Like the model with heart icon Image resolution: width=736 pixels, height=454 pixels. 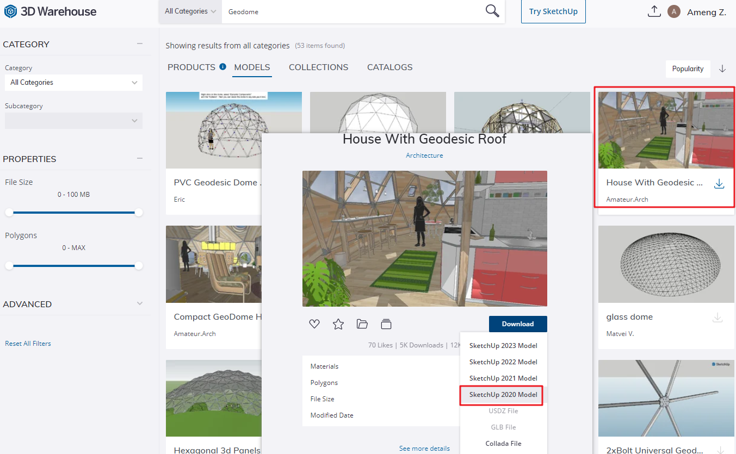pos(314,324)
